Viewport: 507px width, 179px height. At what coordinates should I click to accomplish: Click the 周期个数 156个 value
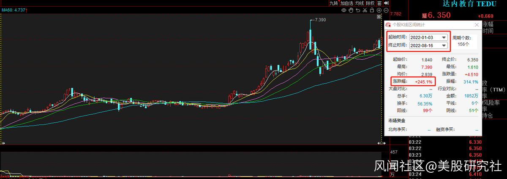tap(464, 44)
